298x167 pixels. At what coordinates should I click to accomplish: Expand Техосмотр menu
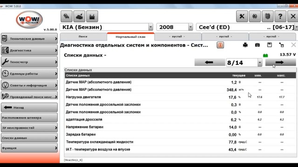pos(29,62)
